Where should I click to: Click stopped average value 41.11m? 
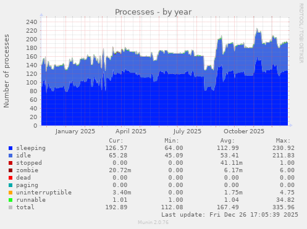(232, 163)
